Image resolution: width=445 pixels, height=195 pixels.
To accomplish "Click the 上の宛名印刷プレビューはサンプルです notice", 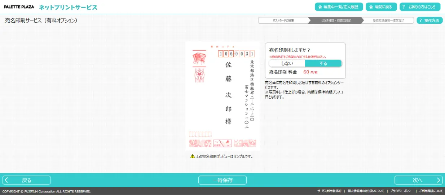I will (x=224, y=156).
